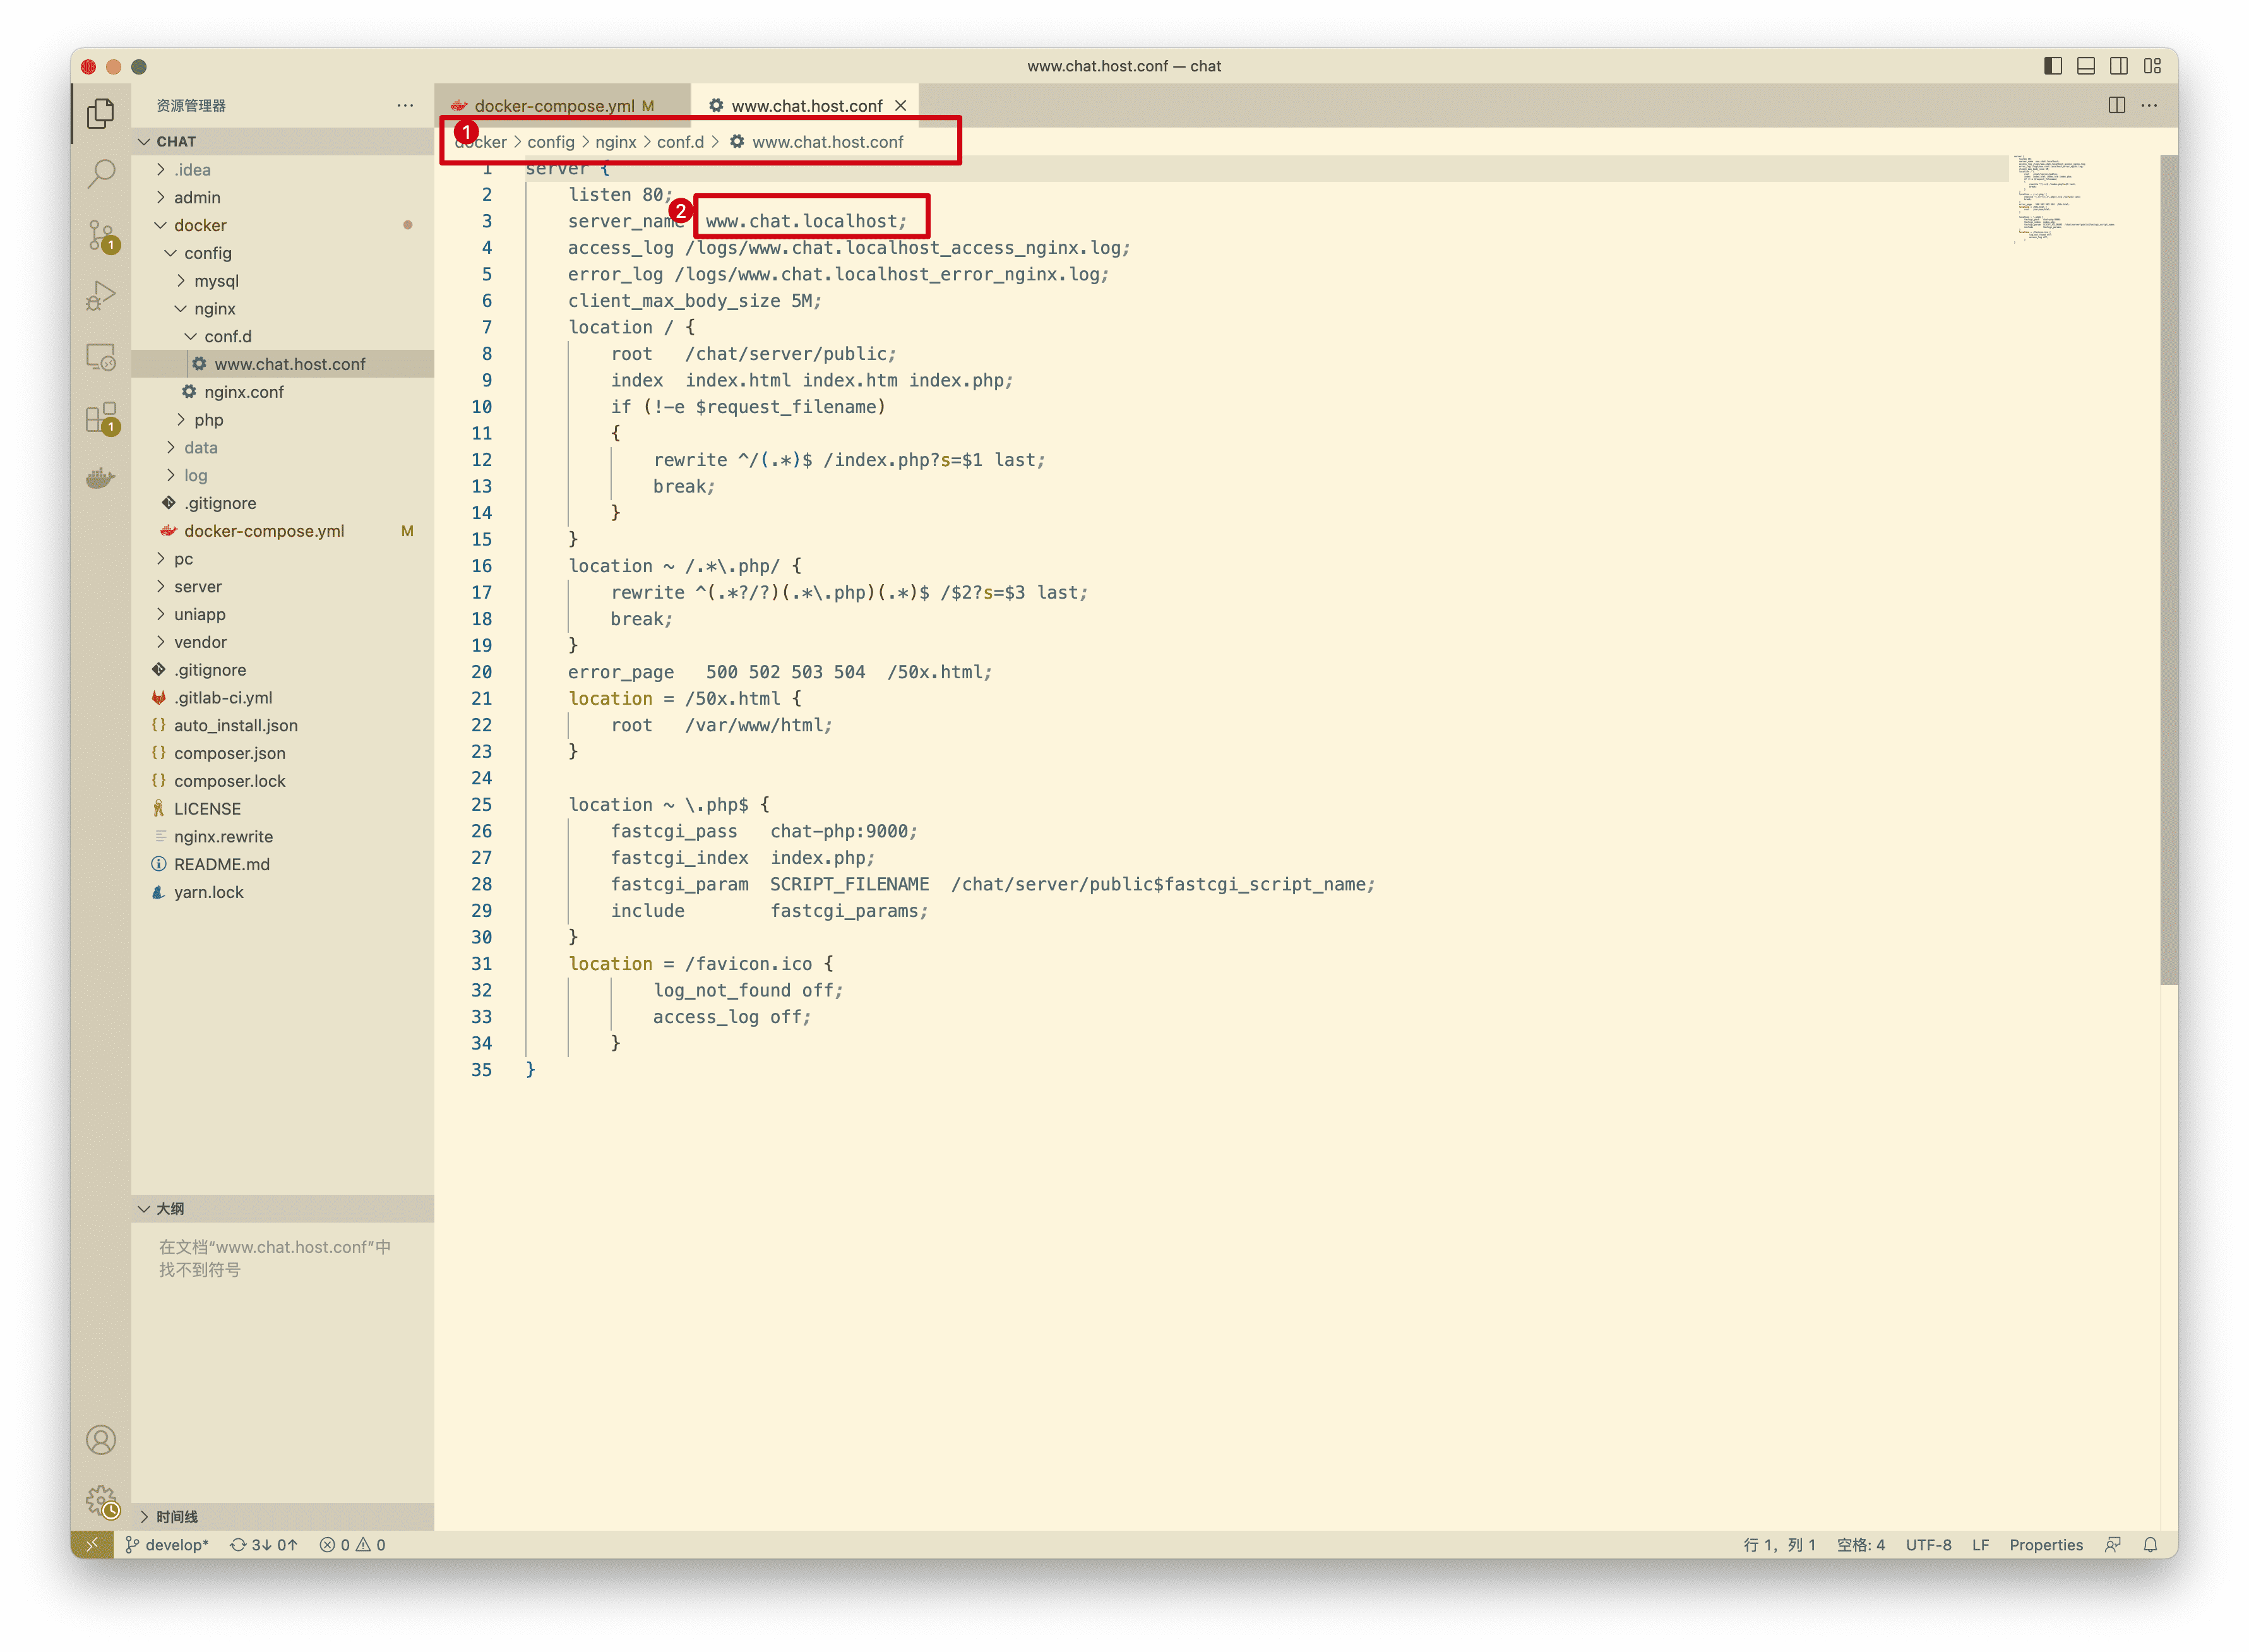Change file encoding UTF-8

1929,1545
